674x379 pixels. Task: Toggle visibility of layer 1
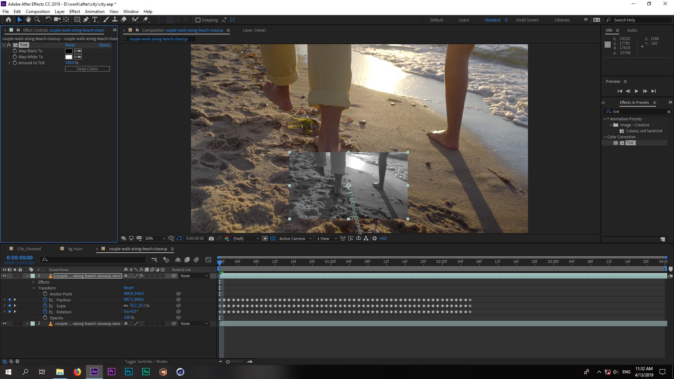point(4,276)
